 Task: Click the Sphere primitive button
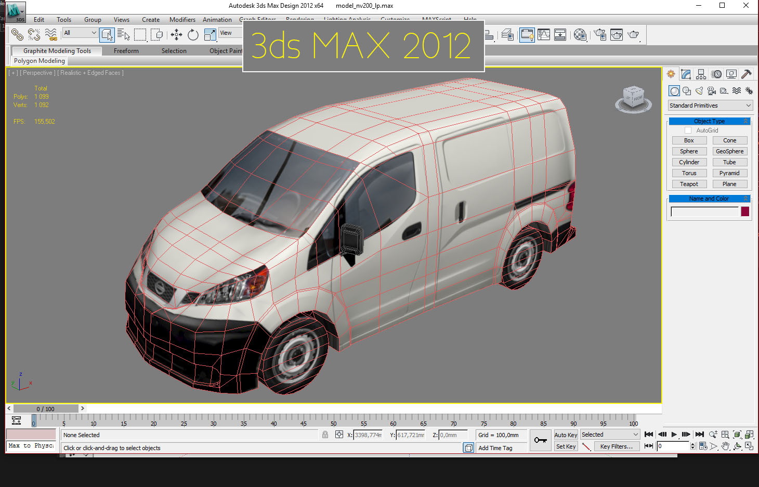(689, 151)
